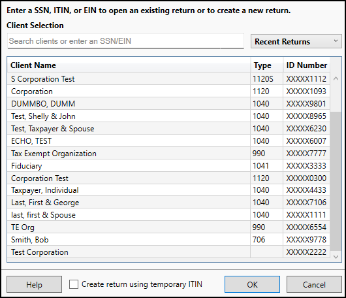This screenshot has height=298, width=346.
Task: Select the S Corporation Test client
Action: pos(168,79)
